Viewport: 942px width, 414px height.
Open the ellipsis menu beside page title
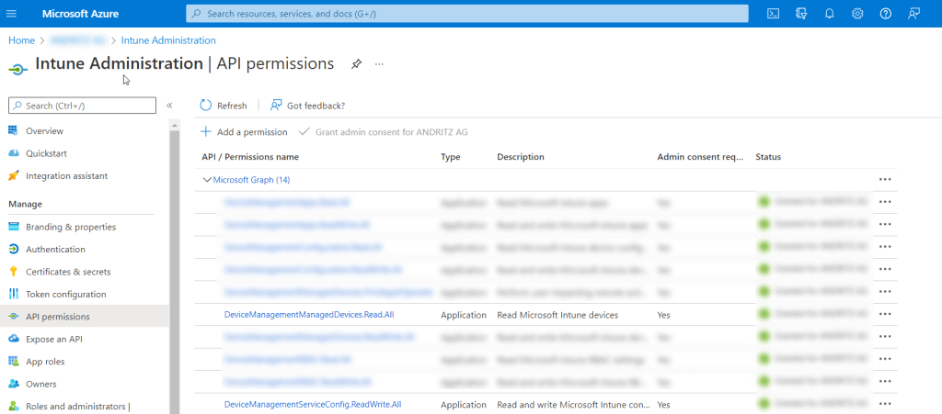pos(379,64)
